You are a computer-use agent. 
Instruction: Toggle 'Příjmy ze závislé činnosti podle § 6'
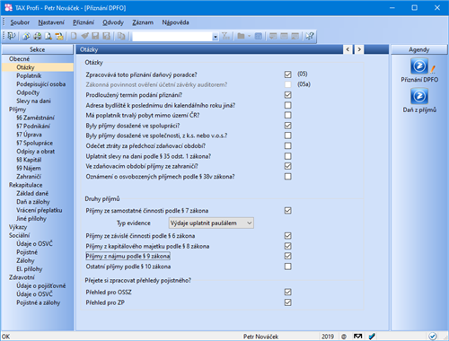click(x=287, y=236)
